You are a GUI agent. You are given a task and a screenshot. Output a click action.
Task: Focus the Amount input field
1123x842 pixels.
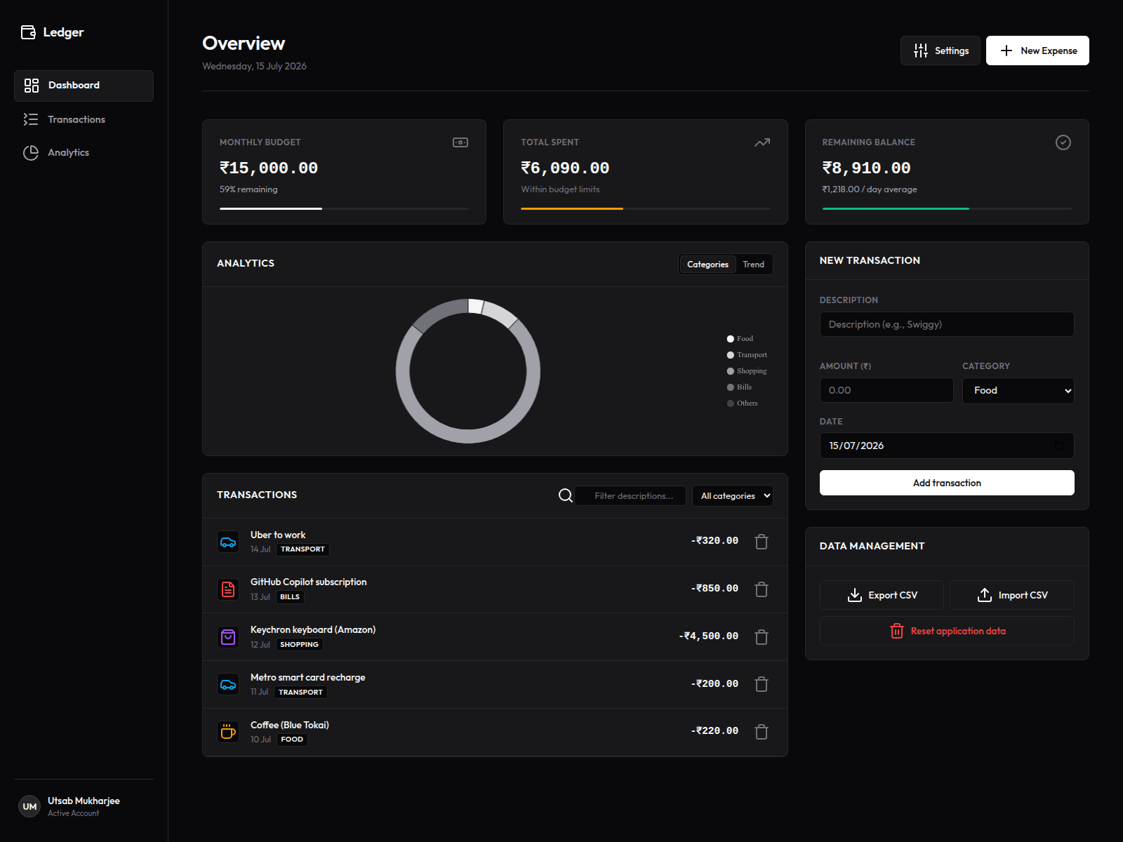click(x=886, y=390)
